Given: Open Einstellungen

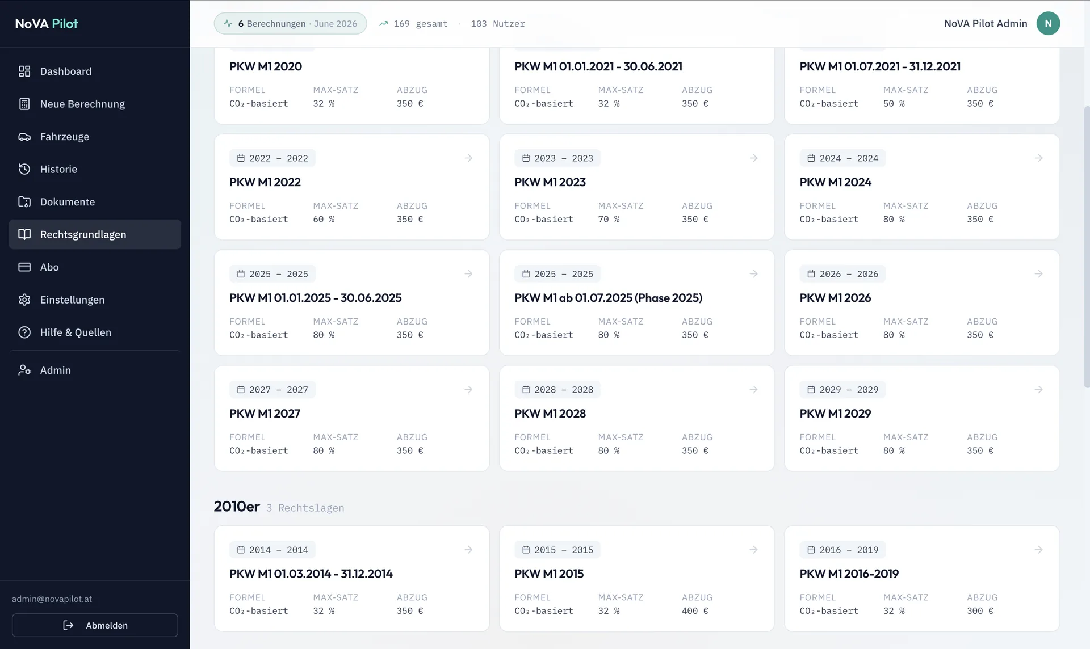Looking at the screenshot, I should 95,300.
